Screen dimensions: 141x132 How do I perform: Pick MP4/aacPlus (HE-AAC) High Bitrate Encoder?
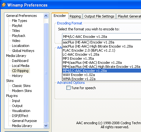pos(102,67)
